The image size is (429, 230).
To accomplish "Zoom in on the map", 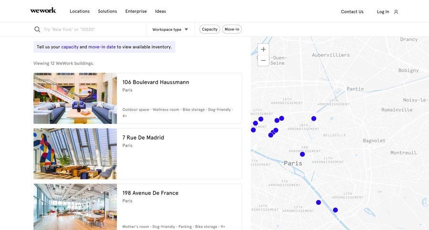I will pos(263,49).
